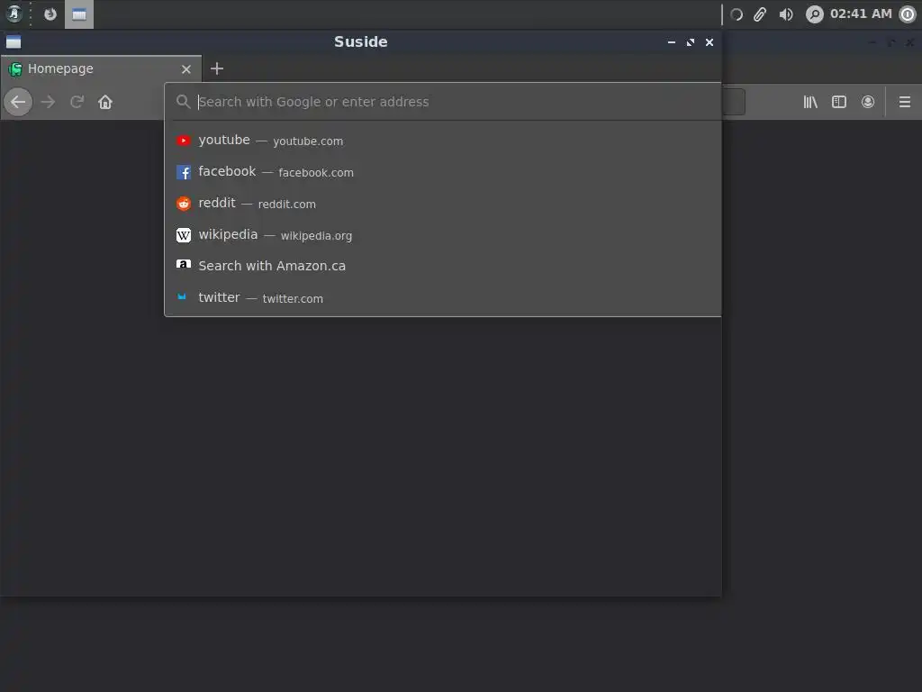This screenshot has height=692, width=922.
Task: Open the account profile icon
Action: pyautogui.click(x=868, y=102)
